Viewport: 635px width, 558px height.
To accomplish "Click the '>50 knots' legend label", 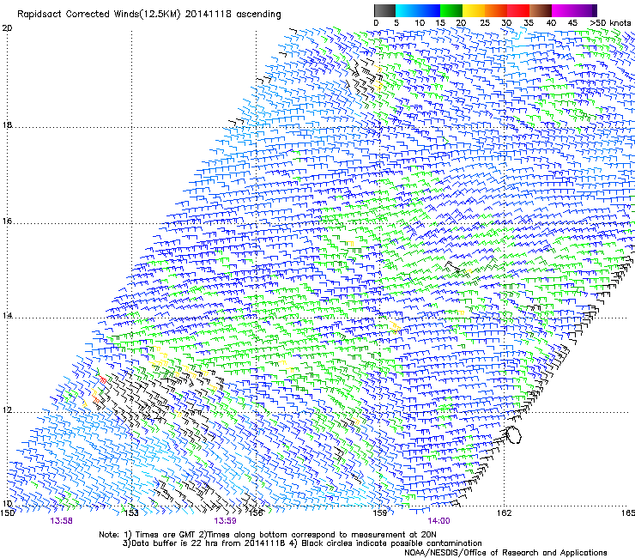I will click(610, 23).
